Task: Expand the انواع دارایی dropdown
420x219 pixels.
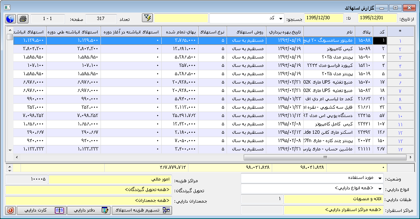Action: pyautogui.click(x=379, y=188)
